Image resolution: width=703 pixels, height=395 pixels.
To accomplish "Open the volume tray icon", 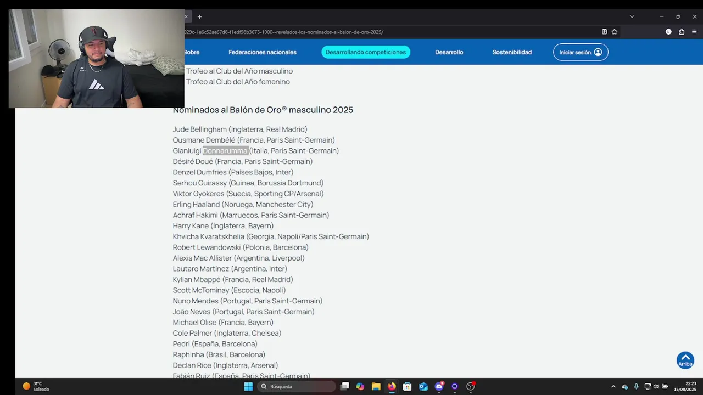I will click(x=656, y=386).
